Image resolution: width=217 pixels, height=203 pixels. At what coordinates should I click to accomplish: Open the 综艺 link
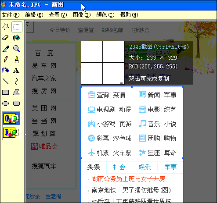[x=170, y=110]
